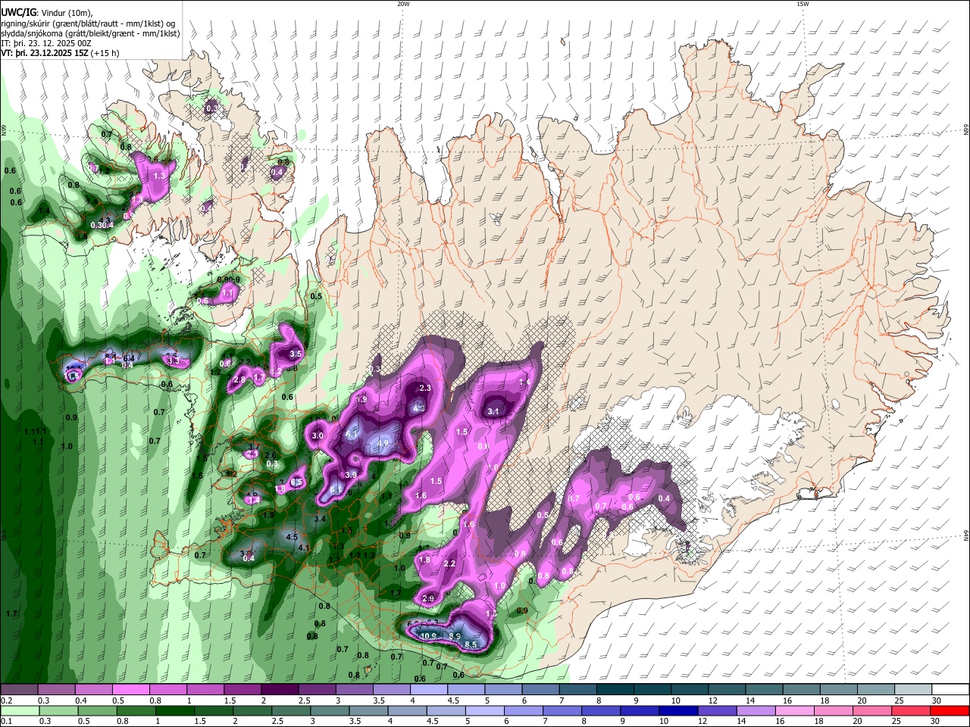Click the 'VT: þri. 23.12.2025 15Z (+15 h)' line
Viewport: 970px width, 727px height.
coord(59,54)
